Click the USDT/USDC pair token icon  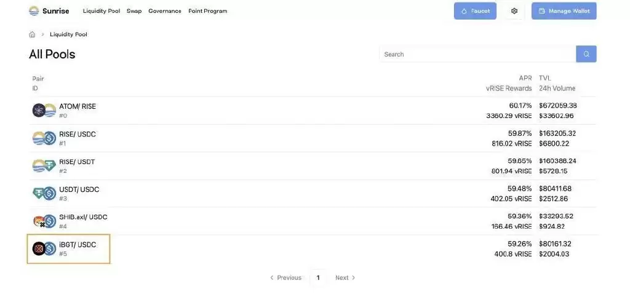click(44, 194)
